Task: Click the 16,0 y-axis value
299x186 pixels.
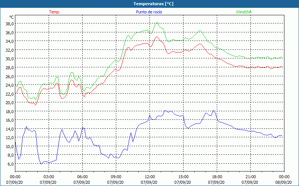Action: [x=10, y=120]
